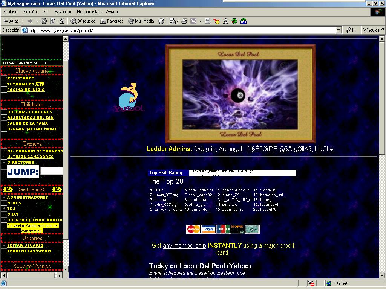Viewport: 386px width, 289px height.
Task: Open the Favoritos toolbar panel
Action: (x=112, y=21)
